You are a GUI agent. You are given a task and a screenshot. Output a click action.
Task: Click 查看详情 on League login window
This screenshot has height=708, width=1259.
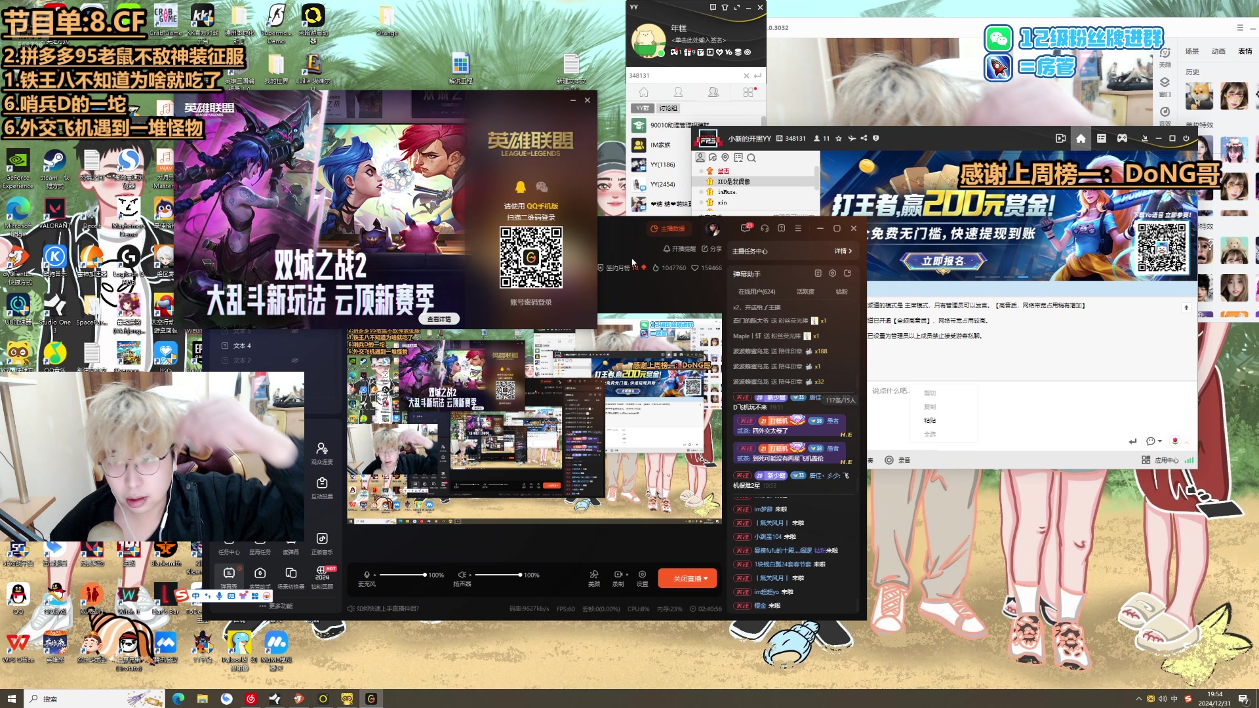point(439,319)
